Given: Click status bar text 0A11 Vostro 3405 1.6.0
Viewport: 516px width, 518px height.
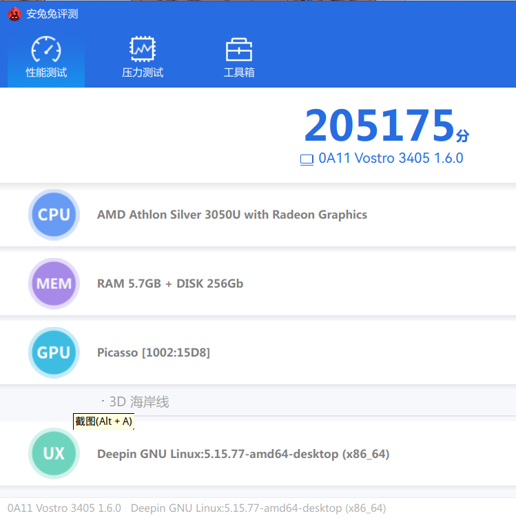Looking at the screenshot, I should coord(64,508).
